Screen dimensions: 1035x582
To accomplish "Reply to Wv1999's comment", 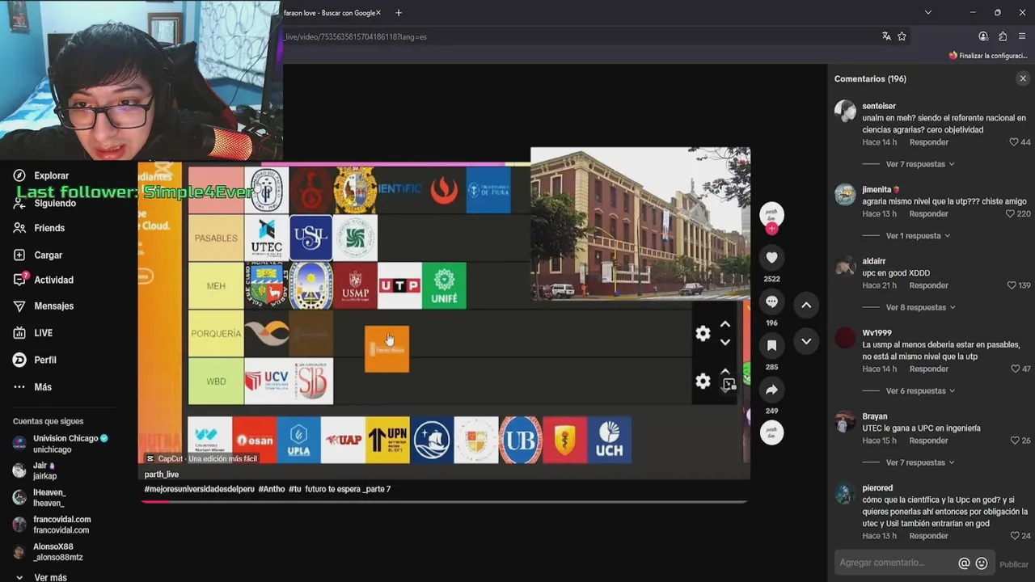I will coord(928,369).
